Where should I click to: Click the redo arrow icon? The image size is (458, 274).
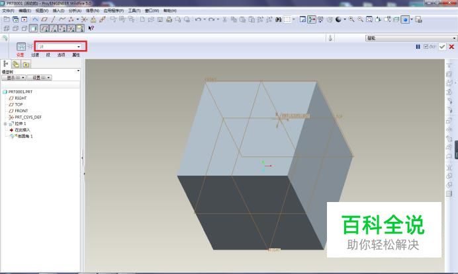[212, 20]
